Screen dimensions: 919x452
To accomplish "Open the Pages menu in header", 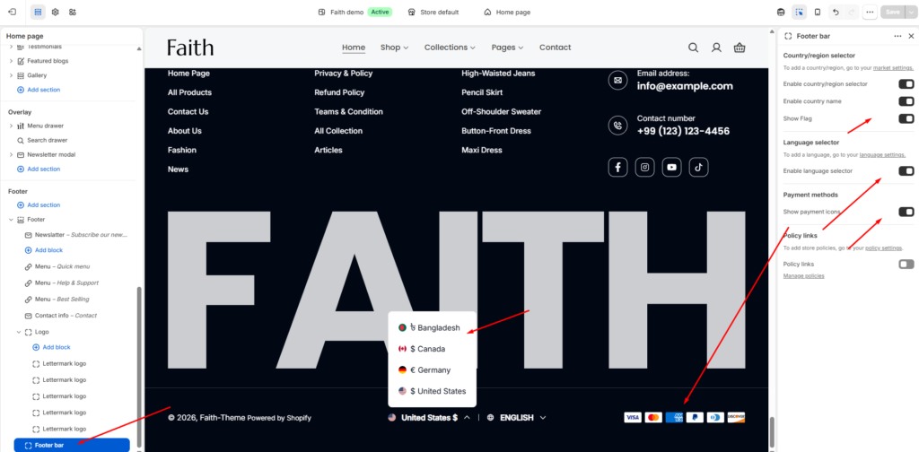I will (508, 48).
